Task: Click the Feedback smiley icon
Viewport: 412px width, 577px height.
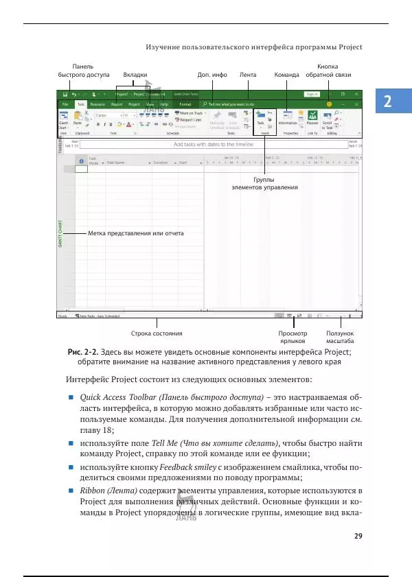Action: 329,104
